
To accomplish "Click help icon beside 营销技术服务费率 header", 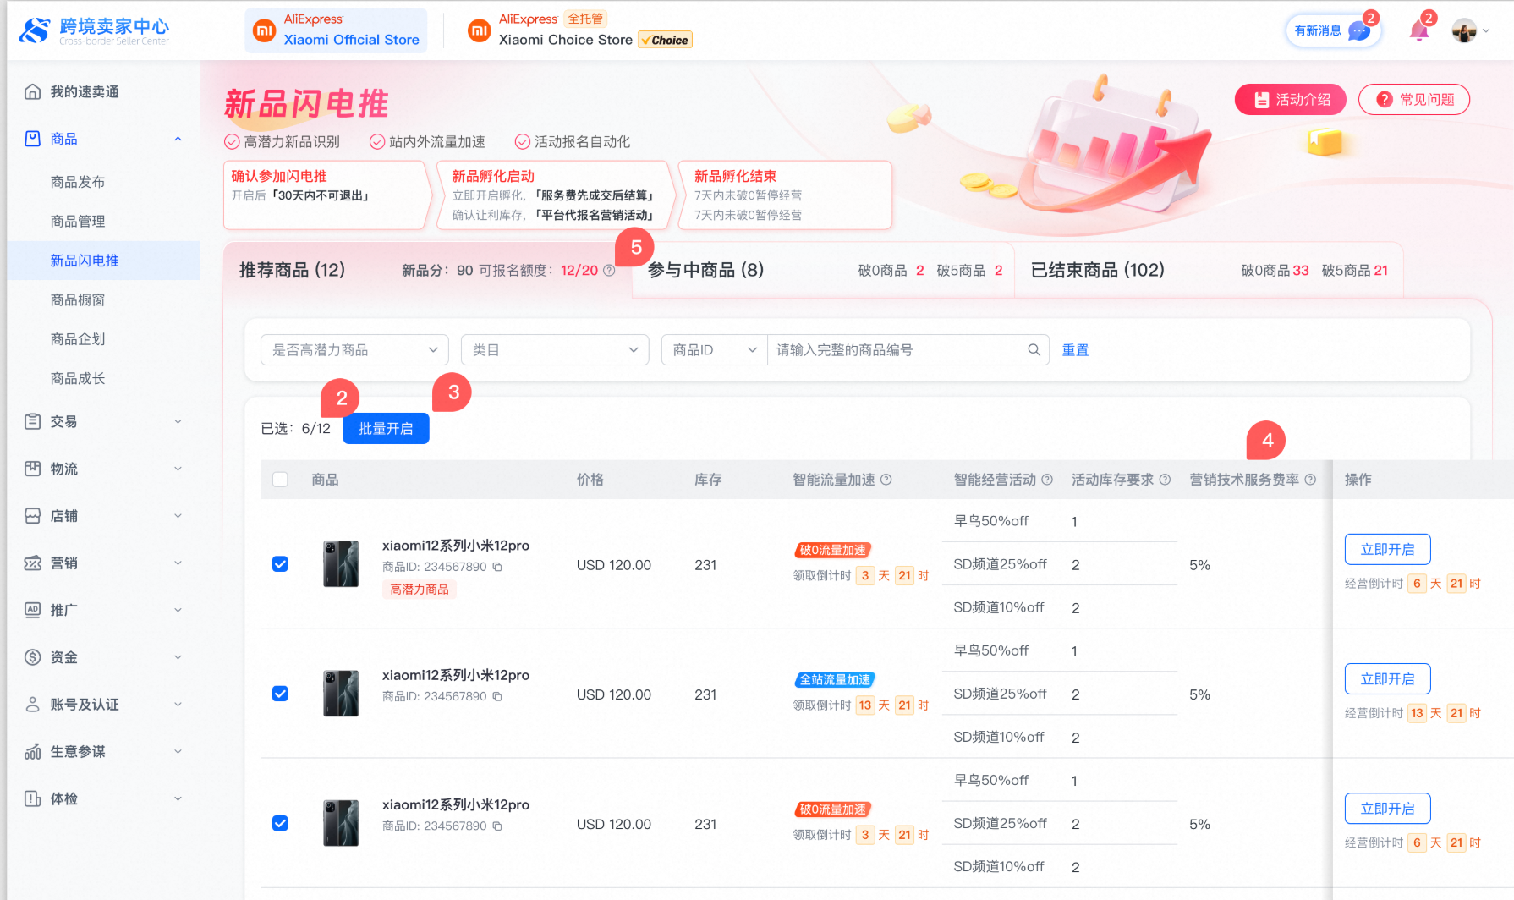I will (x=1310, y=480).
